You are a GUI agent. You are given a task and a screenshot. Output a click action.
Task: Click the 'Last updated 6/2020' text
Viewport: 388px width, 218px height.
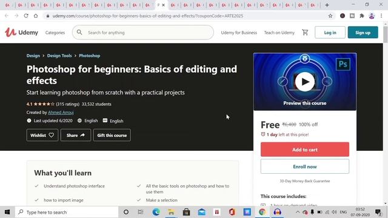[x=53, y=121]
